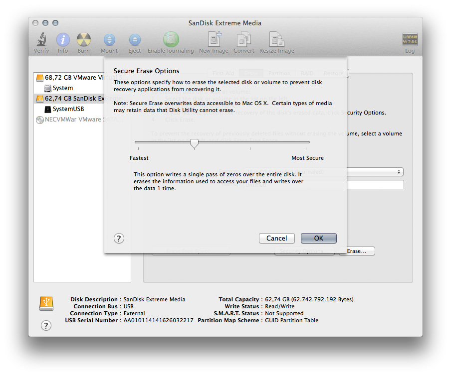451x376 pixels.
Task: Switch to the Restore tab
Action: pos(333,74)
